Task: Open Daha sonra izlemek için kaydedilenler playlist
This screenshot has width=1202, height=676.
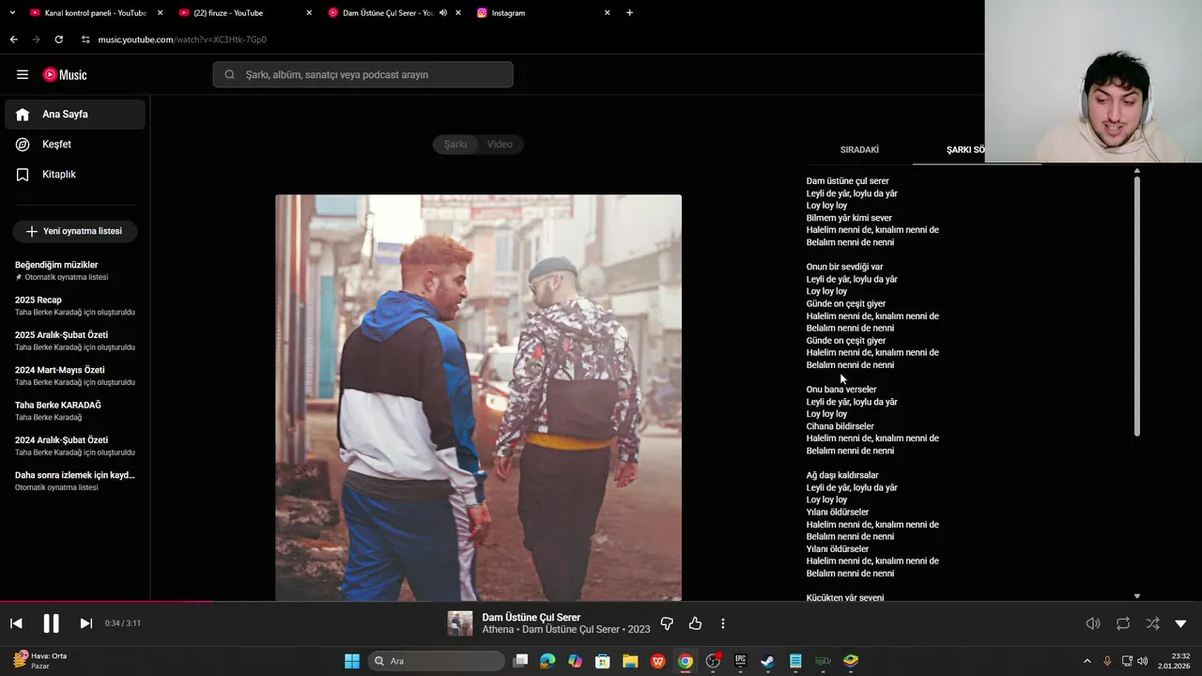Action: pos(75,481)
